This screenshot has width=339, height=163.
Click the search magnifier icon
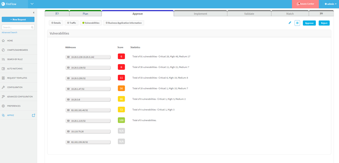tap(32, 27)
